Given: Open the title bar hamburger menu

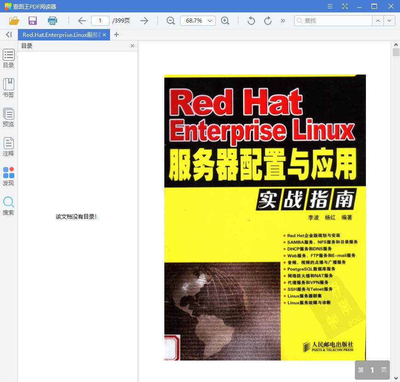Looking at the screenshot, I should 330,6.
